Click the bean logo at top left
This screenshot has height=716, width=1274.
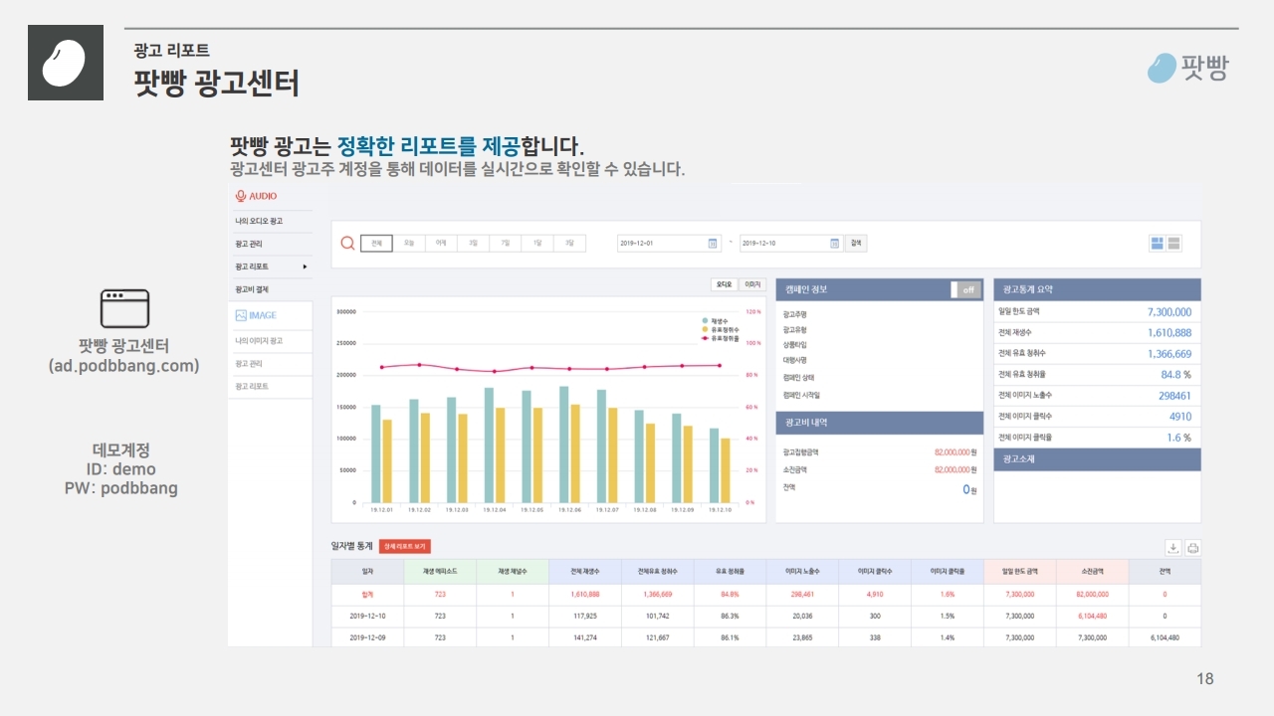pos(66,63)
